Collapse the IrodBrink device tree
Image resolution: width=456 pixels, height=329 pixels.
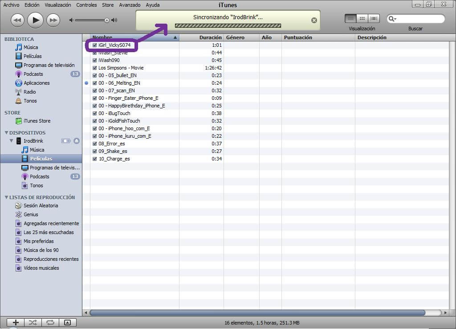coord(11,141)
